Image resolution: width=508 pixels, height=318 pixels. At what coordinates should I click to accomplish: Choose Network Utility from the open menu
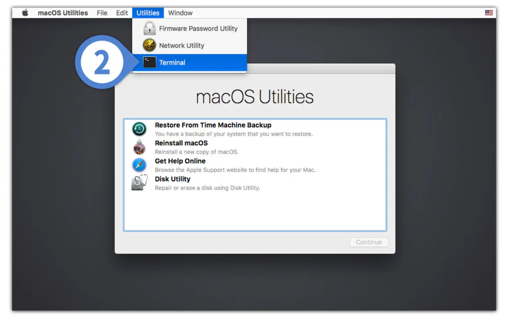tap(181, 45)
